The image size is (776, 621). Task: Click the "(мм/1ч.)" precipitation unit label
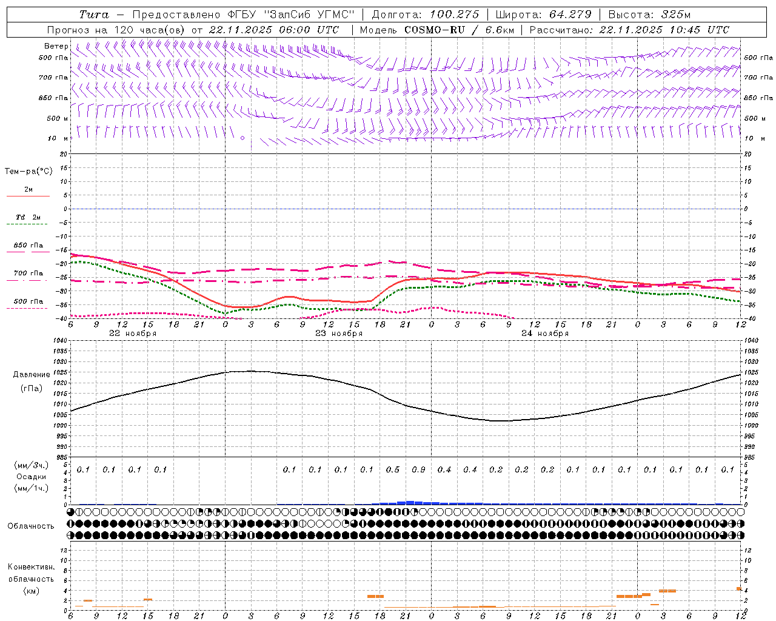coord(32,488)
